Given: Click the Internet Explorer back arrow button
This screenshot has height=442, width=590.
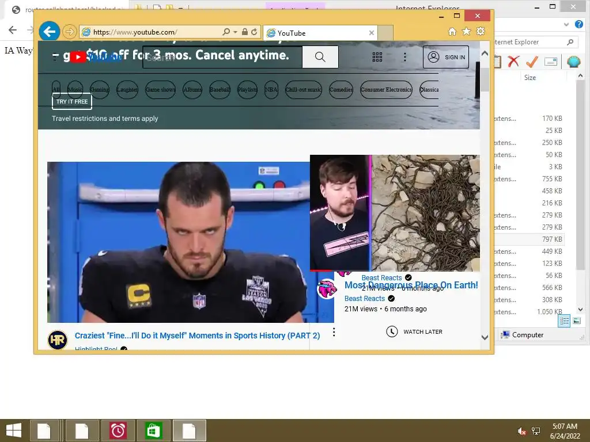Looking at the screenshot, I should (x=50, y=32).
